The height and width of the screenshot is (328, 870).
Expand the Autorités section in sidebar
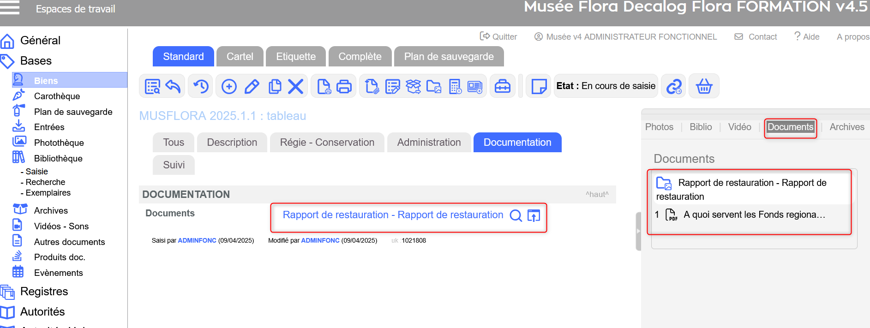pos(42,312)
